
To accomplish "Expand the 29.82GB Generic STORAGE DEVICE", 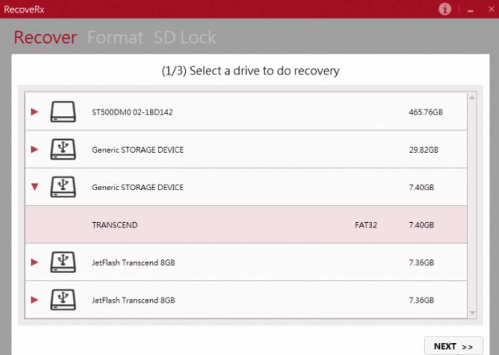I will pyautogui.click(x=35, y=149).
